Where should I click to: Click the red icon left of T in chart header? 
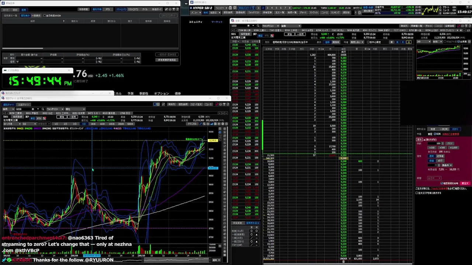pos(217,104)
